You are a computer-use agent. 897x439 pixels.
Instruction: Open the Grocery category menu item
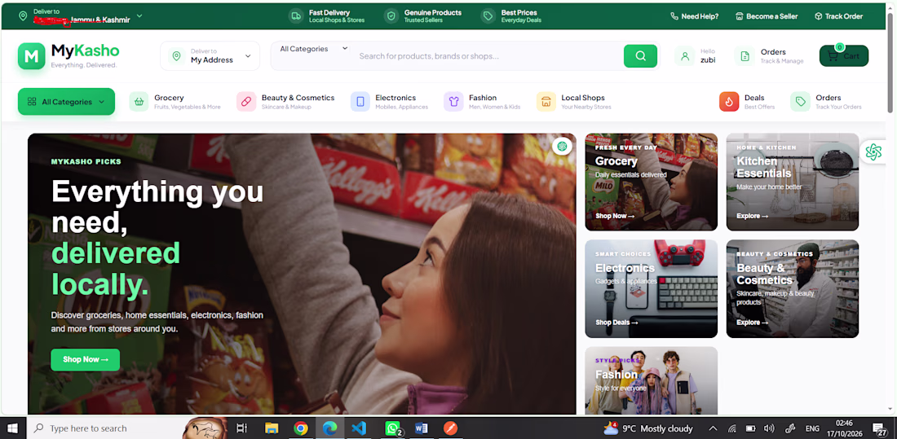pos(175,102)
